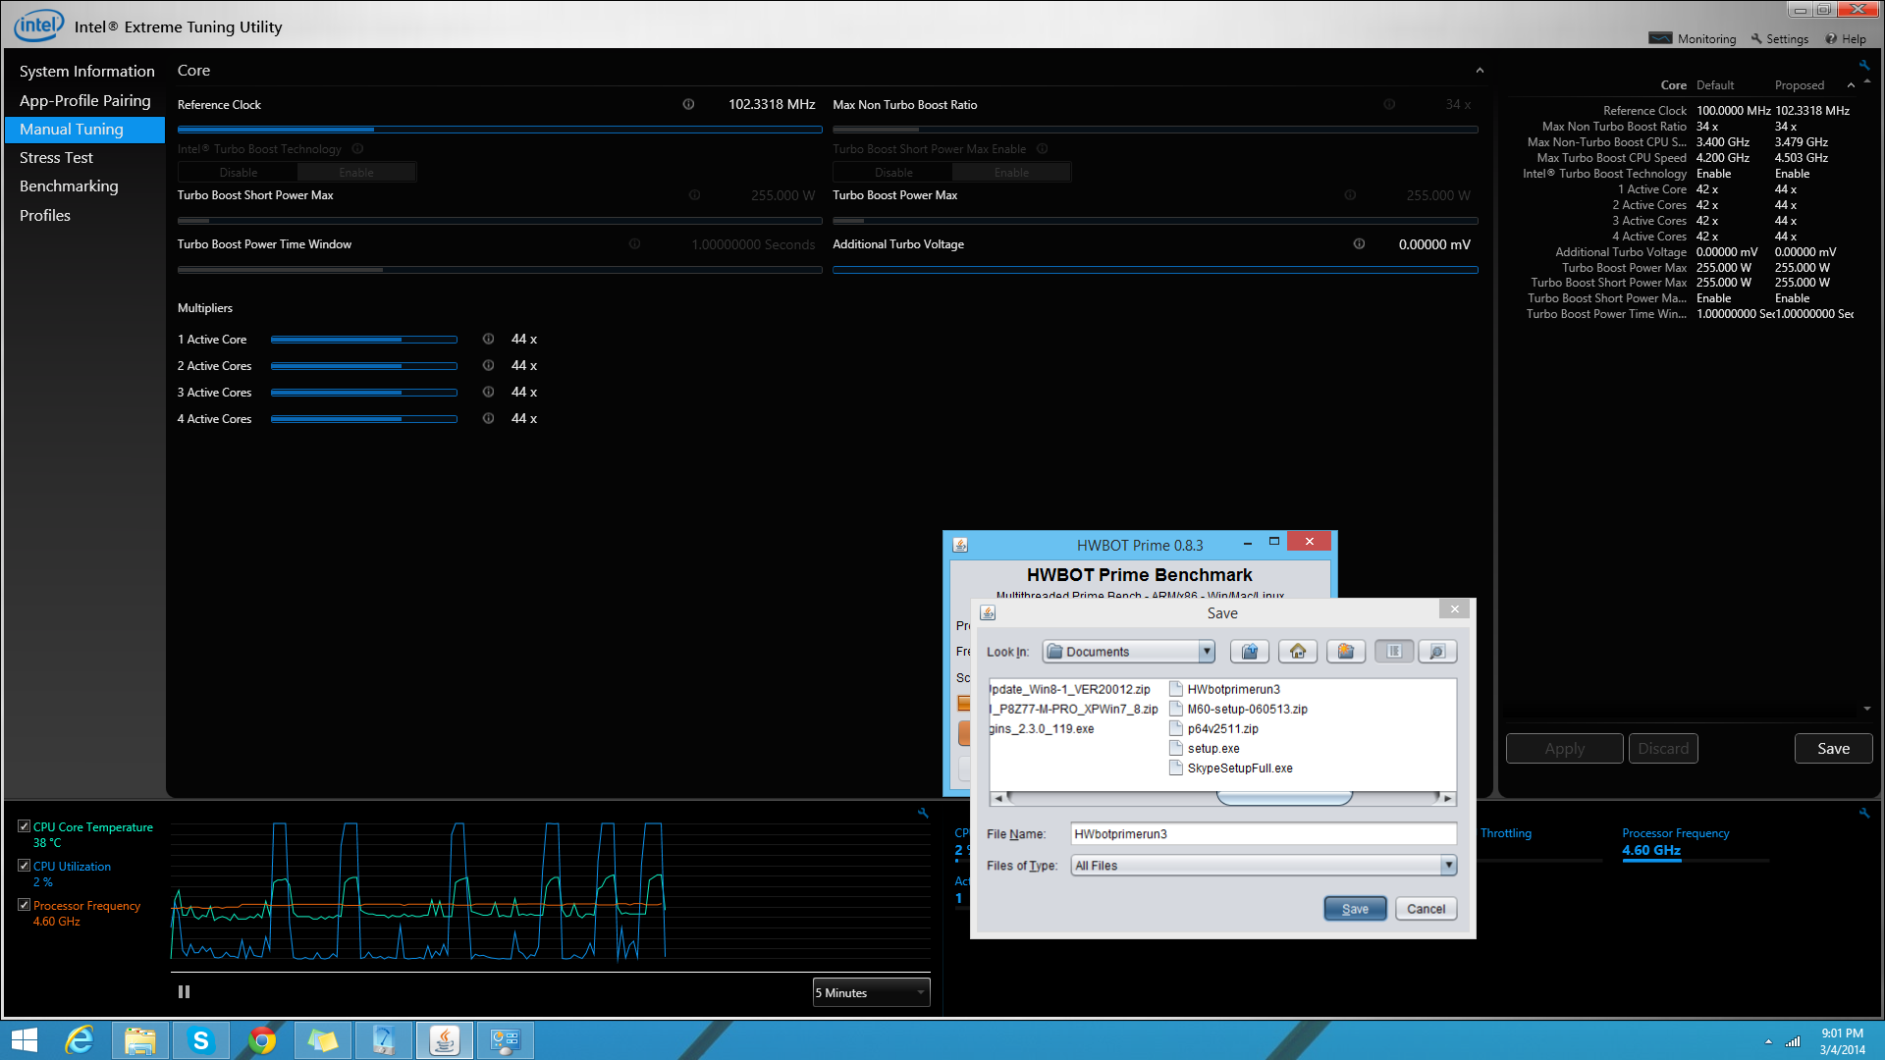This screenshot has width=1885, height=1060.
Task: Toggle CPU Utilization checkbox
Action: 24,866
